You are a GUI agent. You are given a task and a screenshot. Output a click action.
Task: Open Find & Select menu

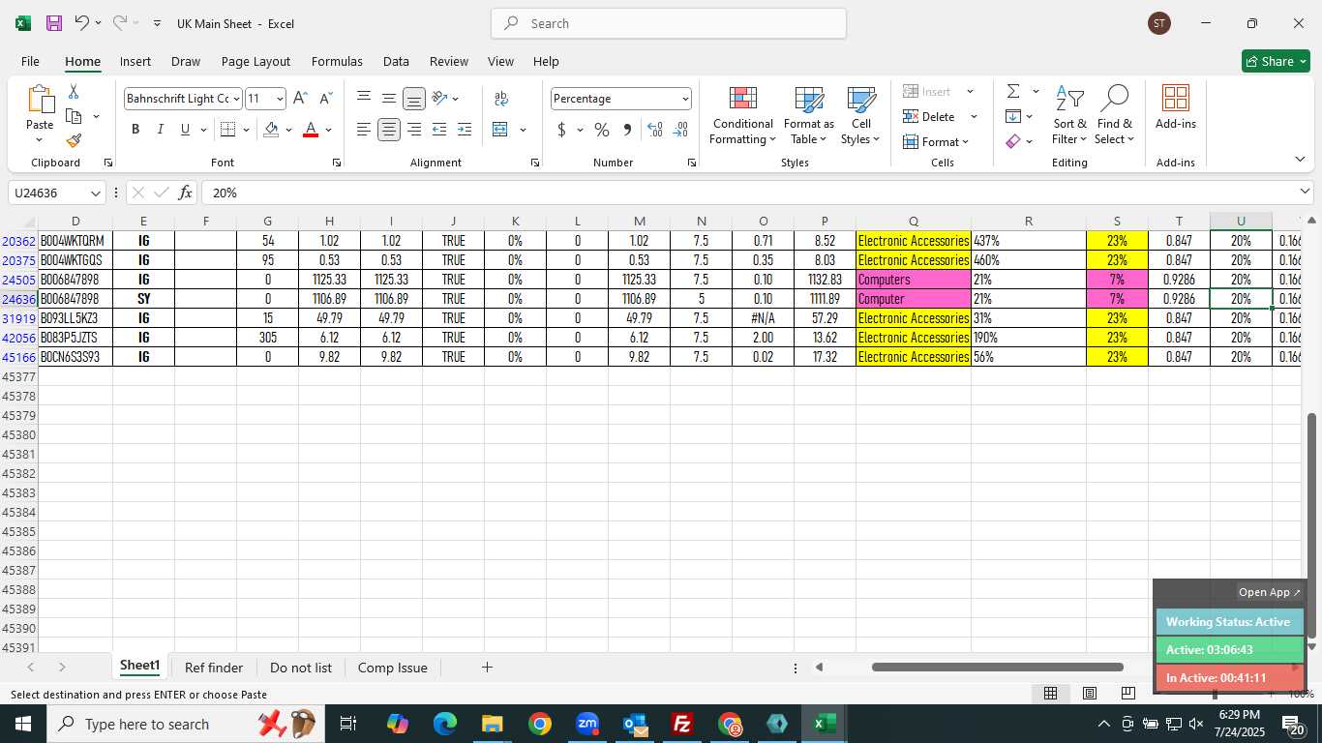[x=1114, y=115]
